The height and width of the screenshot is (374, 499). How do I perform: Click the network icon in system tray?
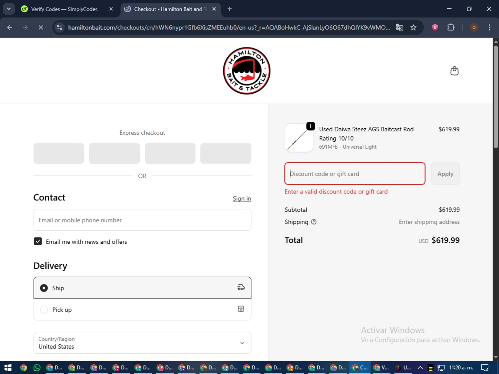(x=441, y=368)
